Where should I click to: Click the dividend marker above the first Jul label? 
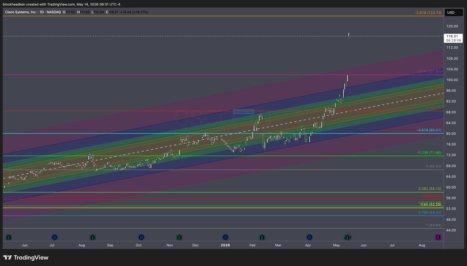click(54, 237)
